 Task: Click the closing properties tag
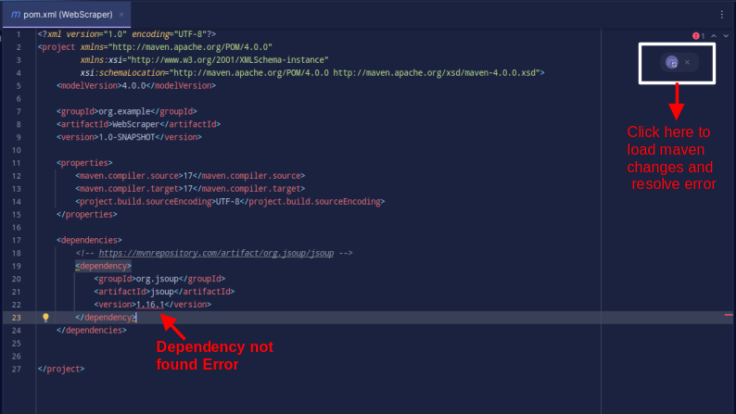pyautogui.click(x=87, y=214)
